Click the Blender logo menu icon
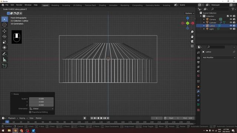This screenshot has width=237, height=133. 3,5
